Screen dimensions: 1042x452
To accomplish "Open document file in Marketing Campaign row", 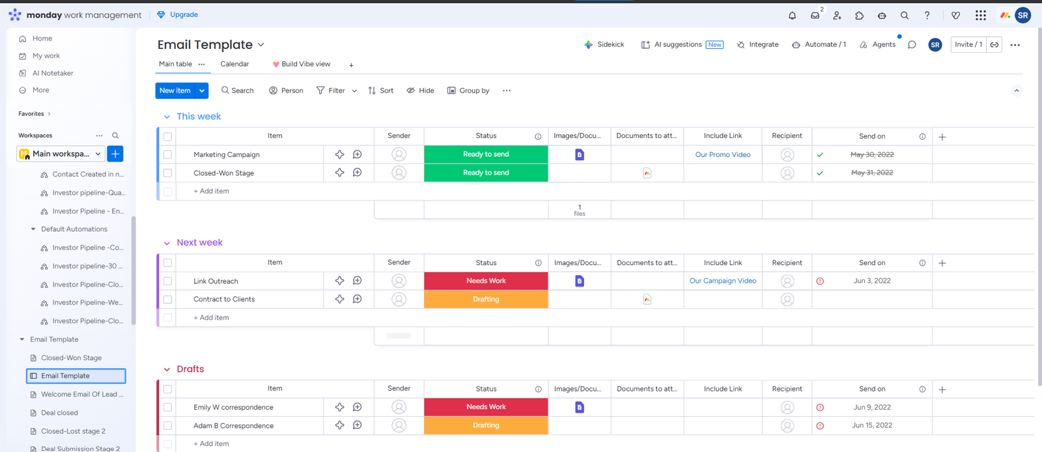I will (580, 154).
